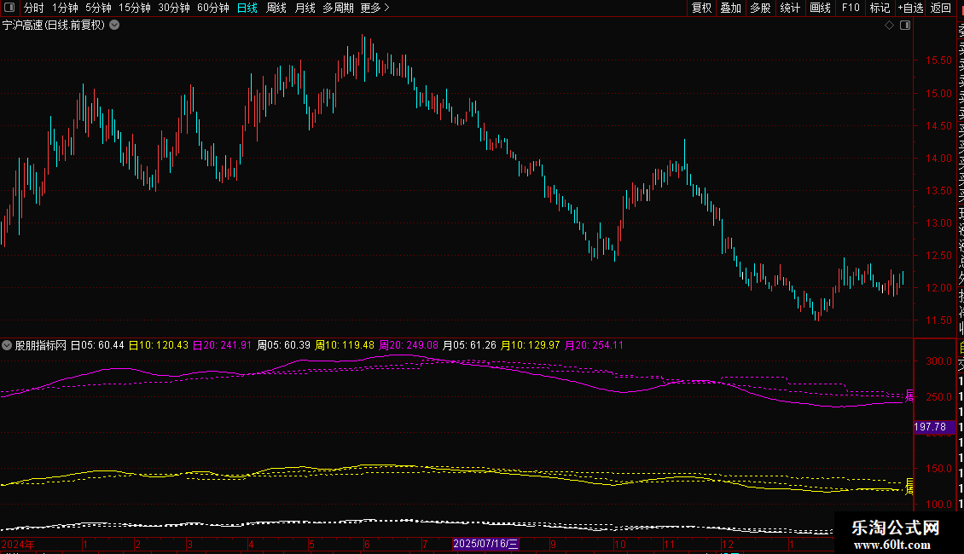Expand 更多 period options
Viewport: 964px width, 554px height.
pos(375,8)
